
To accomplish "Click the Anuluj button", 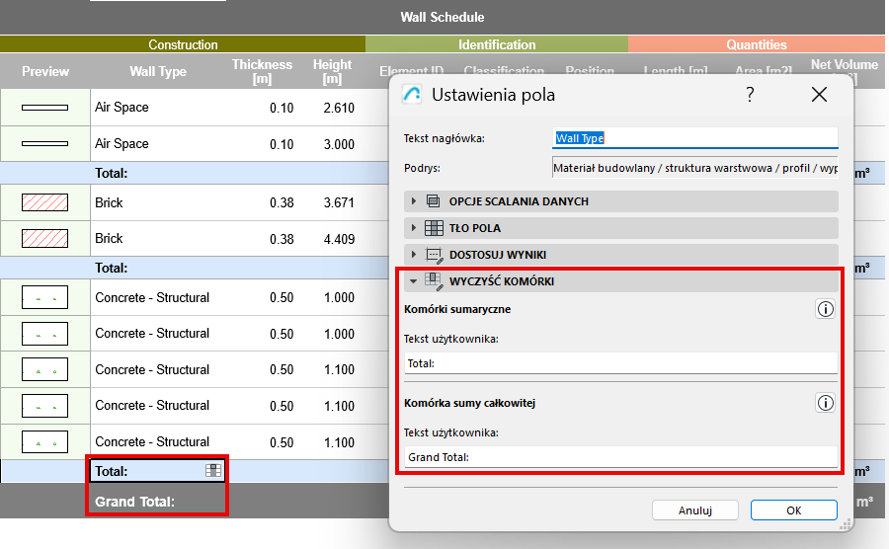I will click(x=695, y=510).
